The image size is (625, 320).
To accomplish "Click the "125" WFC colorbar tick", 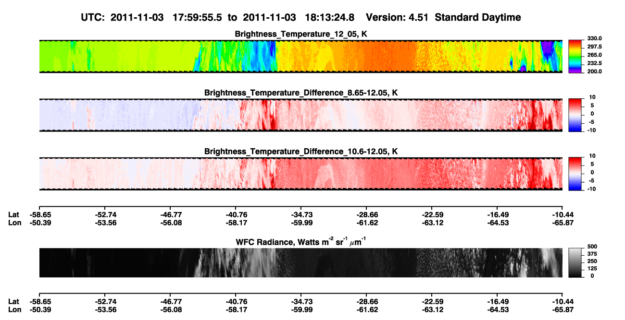I will [591, 269].
